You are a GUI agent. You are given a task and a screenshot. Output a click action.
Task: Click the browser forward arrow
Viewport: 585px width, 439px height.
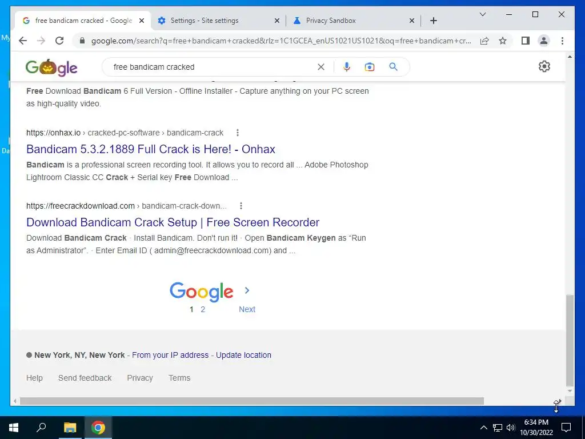(x=41, y=41)
